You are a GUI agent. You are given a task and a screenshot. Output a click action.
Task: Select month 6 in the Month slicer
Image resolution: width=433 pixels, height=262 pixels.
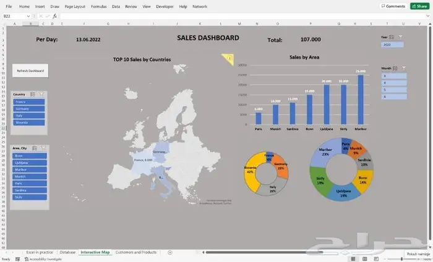[394, 97]
